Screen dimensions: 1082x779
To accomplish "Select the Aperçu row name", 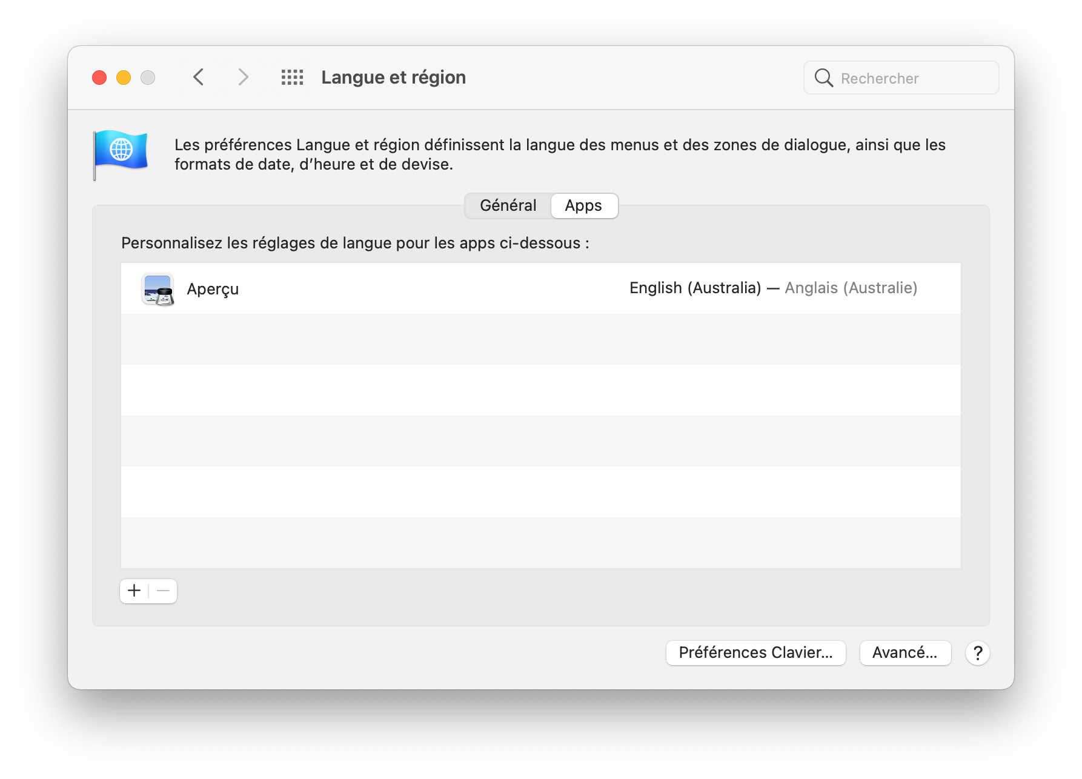I will pyautogui.click(x=213, y=289).
